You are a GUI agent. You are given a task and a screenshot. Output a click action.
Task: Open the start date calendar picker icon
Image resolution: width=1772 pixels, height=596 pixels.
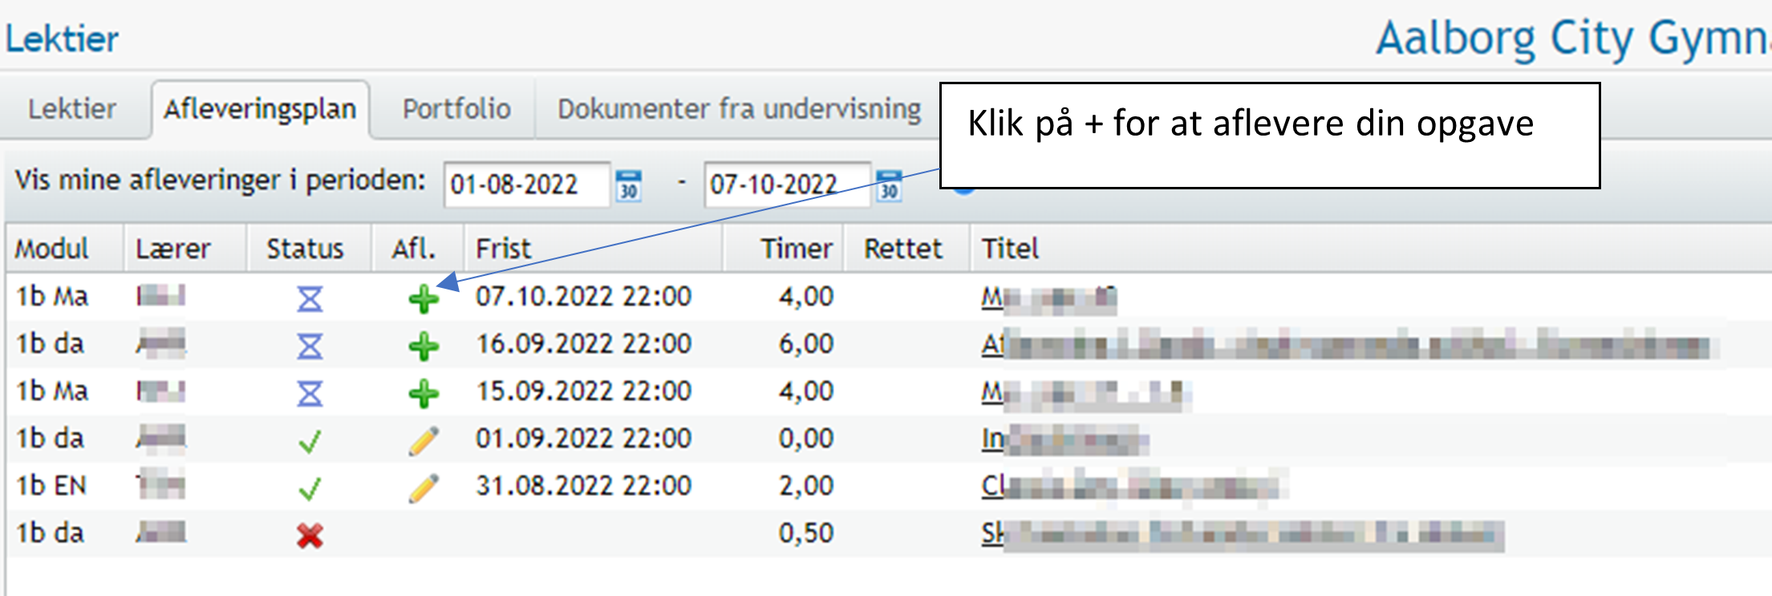point(629,186)
